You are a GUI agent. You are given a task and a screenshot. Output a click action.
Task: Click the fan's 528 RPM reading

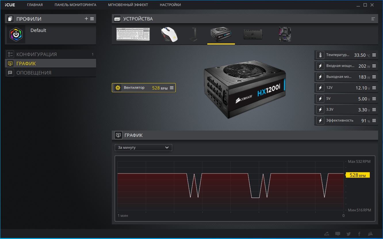(x=160, y=88)
